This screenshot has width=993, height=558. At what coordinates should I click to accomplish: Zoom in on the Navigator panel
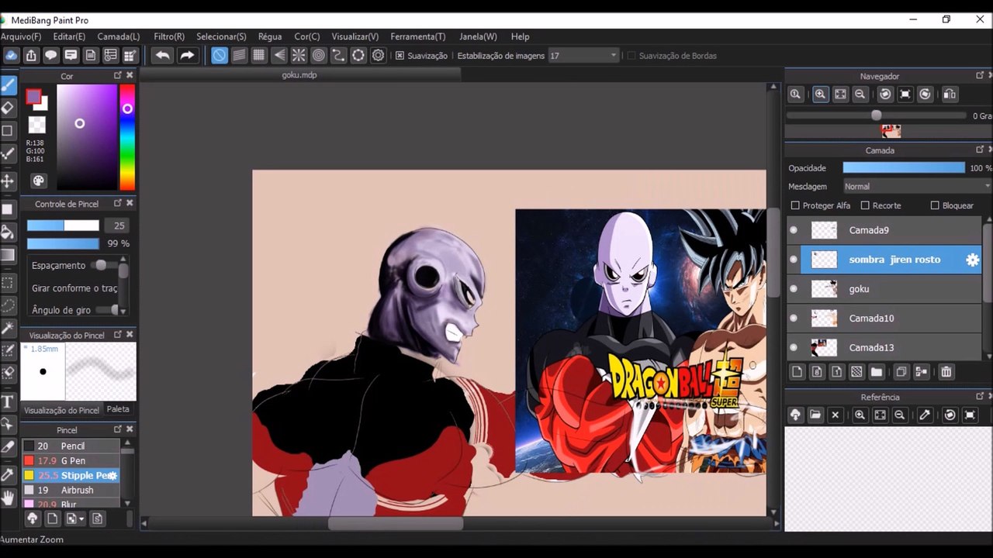pyautogui.click(x=820, y=94)
